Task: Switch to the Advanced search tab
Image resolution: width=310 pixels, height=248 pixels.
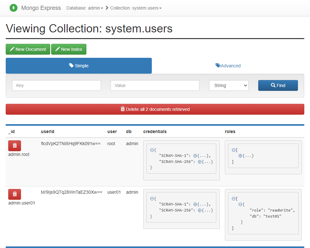Action: pos(228,66)
